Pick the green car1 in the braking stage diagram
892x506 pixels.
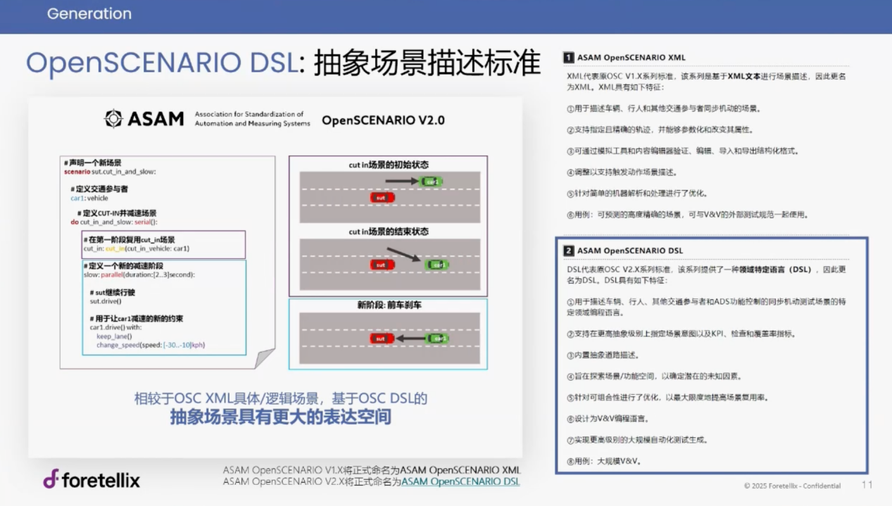click(x=437, y=339)
